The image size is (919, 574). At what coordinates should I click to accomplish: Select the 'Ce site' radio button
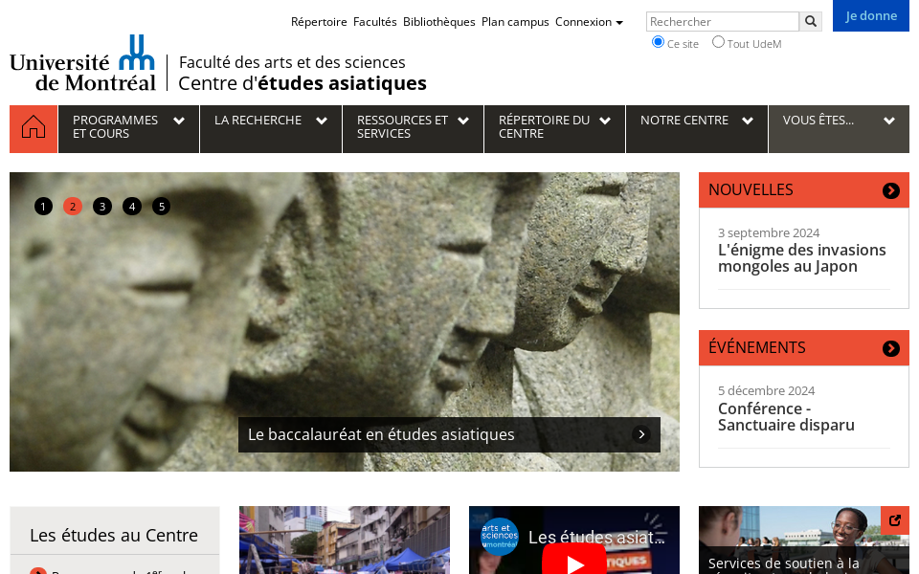click(x=658, y=42)
